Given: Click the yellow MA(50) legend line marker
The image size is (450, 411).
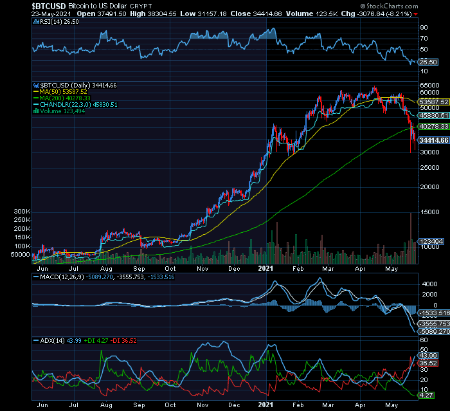Looking at the screenshot, I should tap(36, 92).
